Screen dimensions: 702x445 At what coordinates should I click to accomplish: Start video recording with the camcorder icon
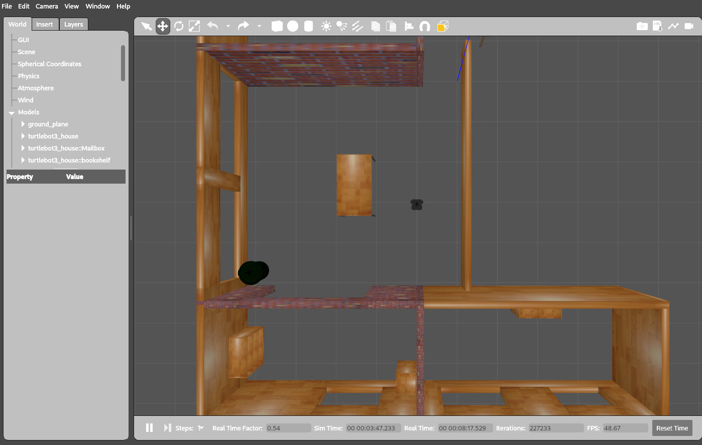pos(689,26)
